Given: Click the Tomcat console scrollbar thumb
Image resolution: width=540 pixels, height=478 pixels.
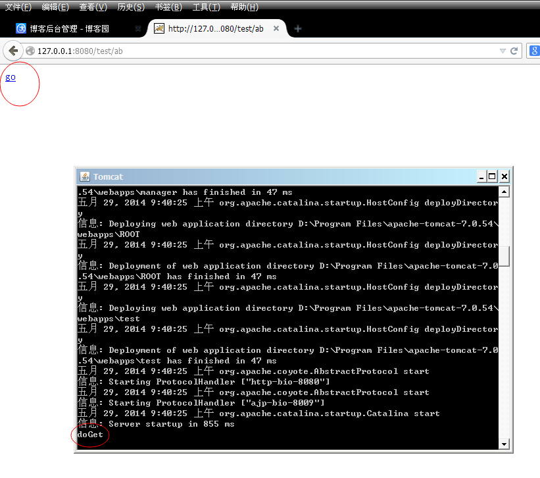Looking at the screenshot, I should coord(504,256).
